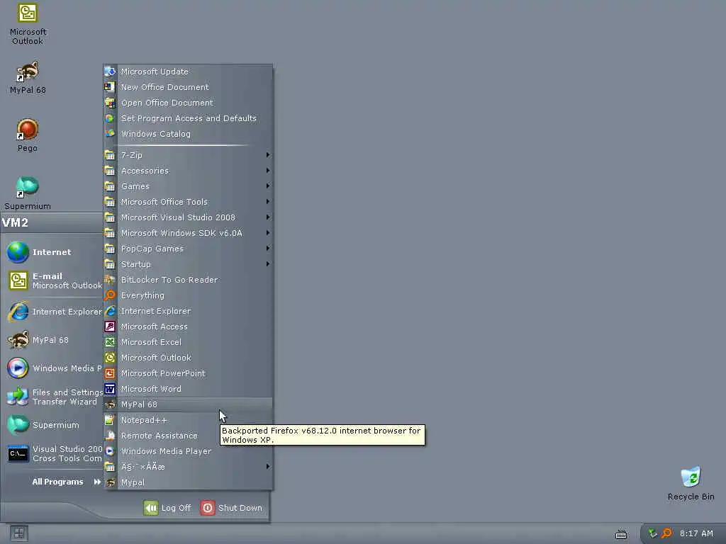This screenshot has height=544, width=726.
Task: Select Open Office Document menu entry
Action: (x=188, y=103)
